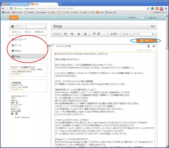169x148 pixels.
Task: Click the orange Catch logo
Action: [14, 17]
